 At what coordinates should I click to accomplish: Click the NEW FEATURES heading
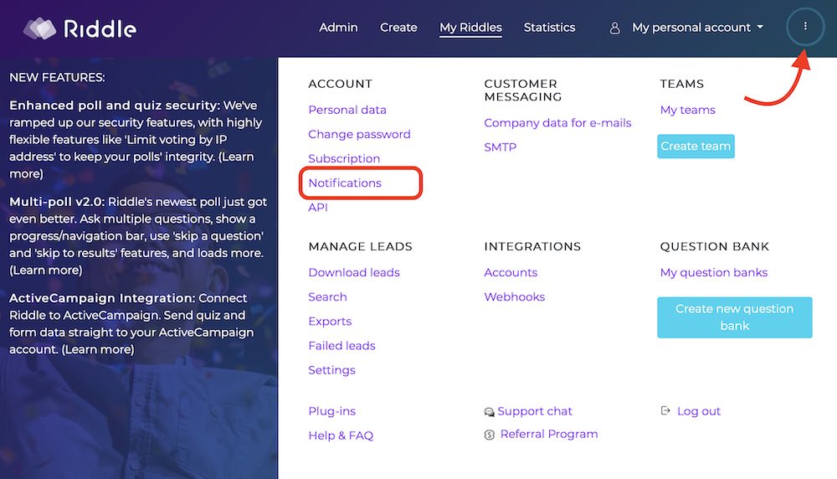57,77
